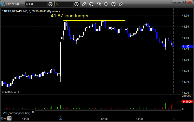194x122 pixels.
Task: Toggle the Dyn lock icon
Action: [9, 118]
